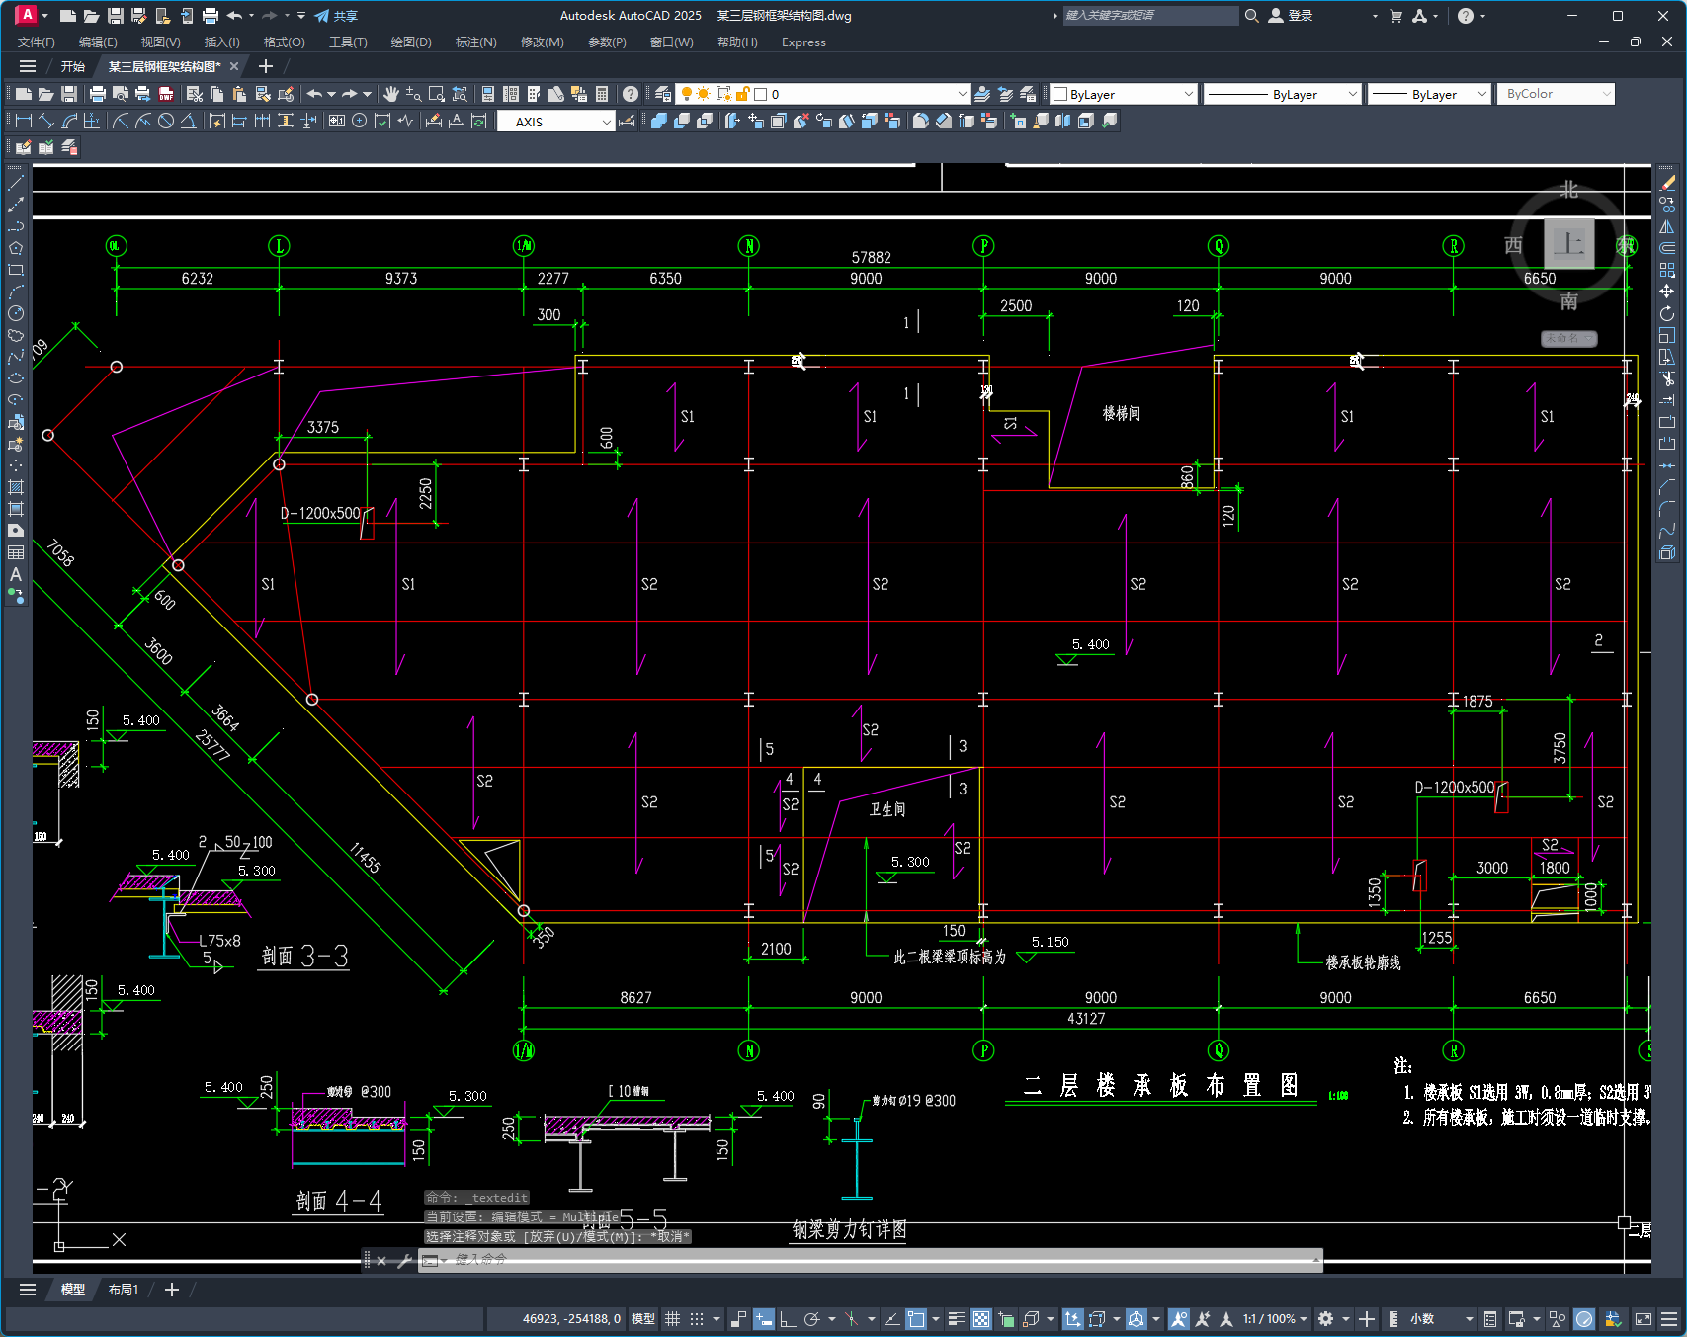Screen dimensions: 1687x1337
Task: Toggle Ortho mode in status bar
Action: [788, 1319]
